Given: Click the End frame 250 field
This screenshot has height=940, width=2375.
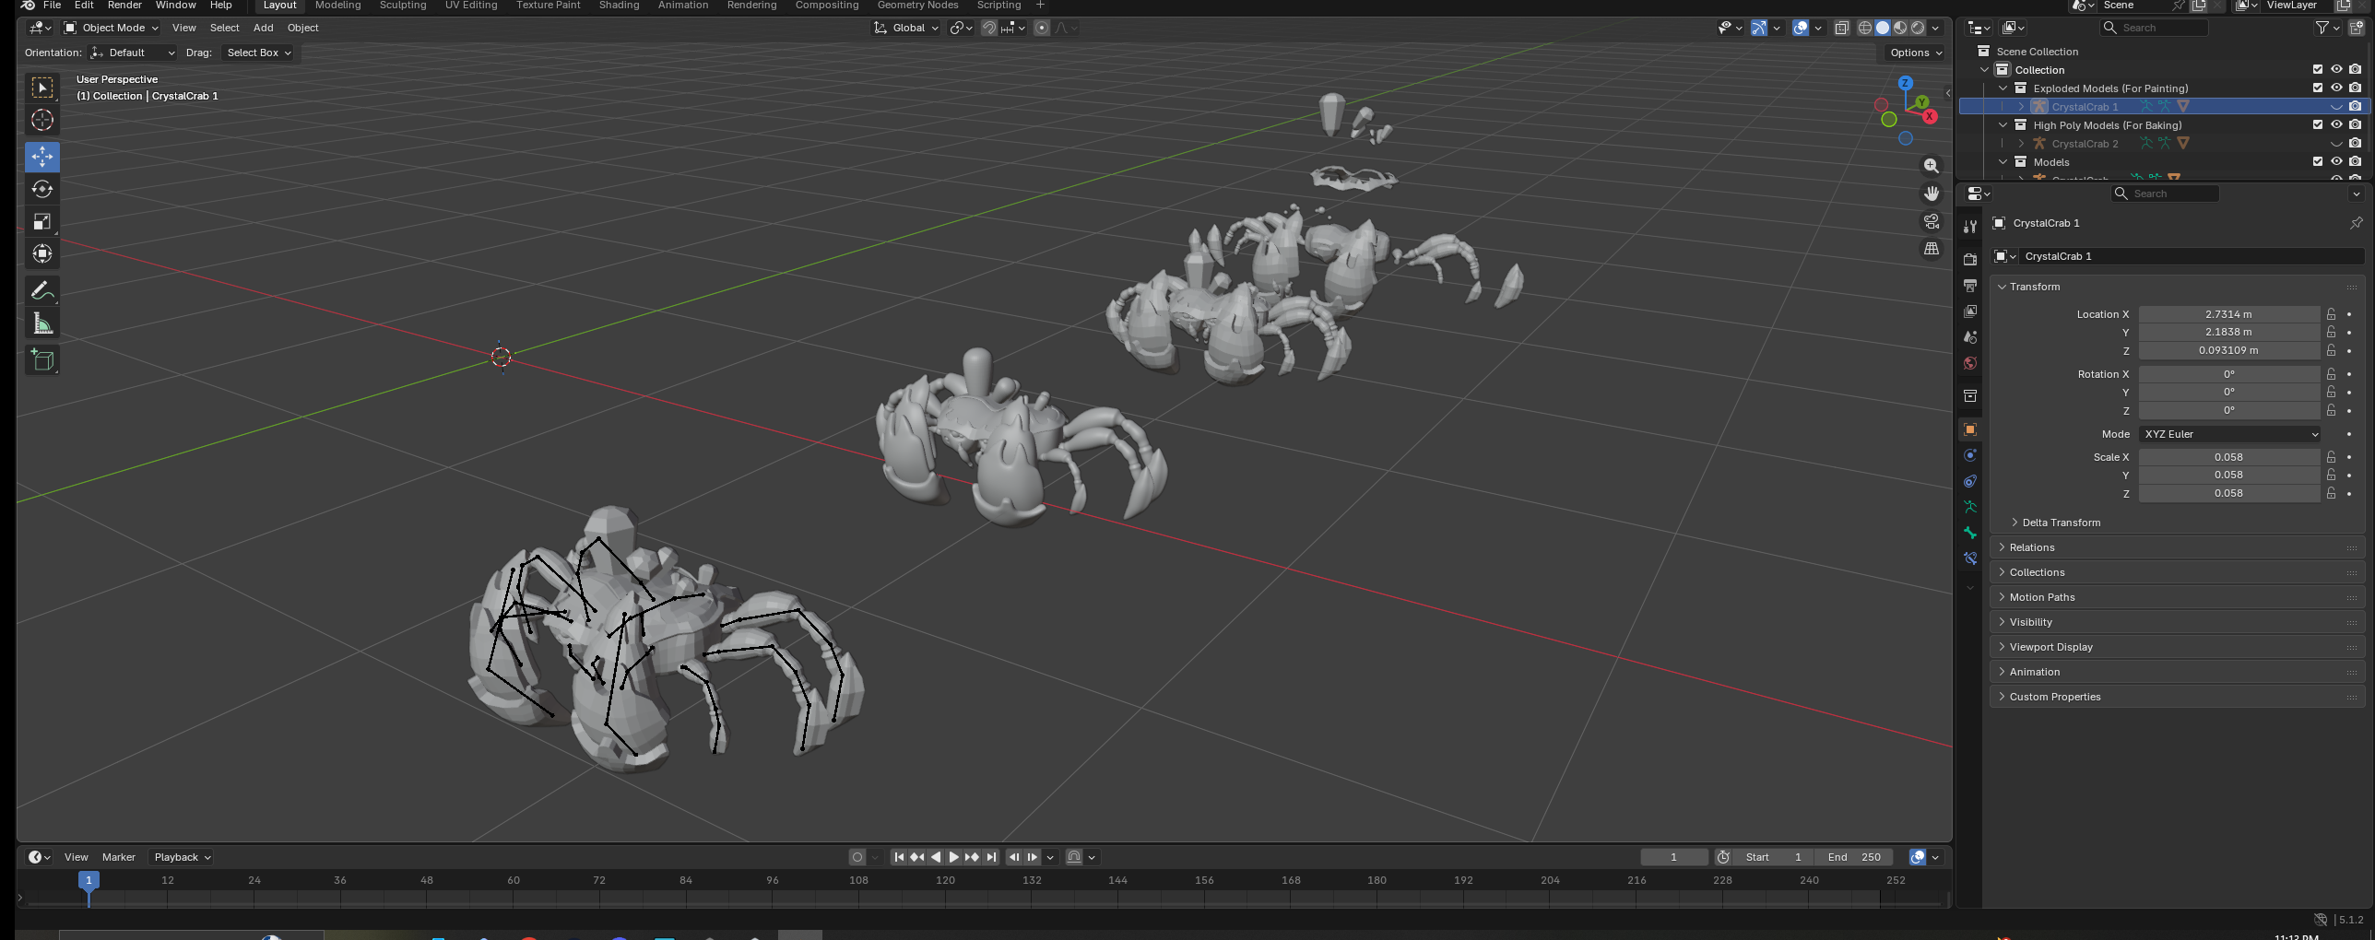Looking at the screenshot, I should pyautogui.click(x=1856, y=857).
